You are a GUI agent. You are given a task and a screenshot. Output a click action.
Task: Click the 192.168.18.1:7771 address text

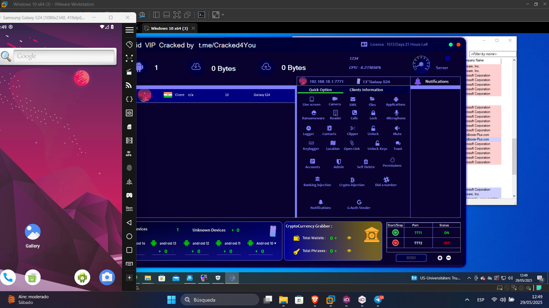(326, 81)
